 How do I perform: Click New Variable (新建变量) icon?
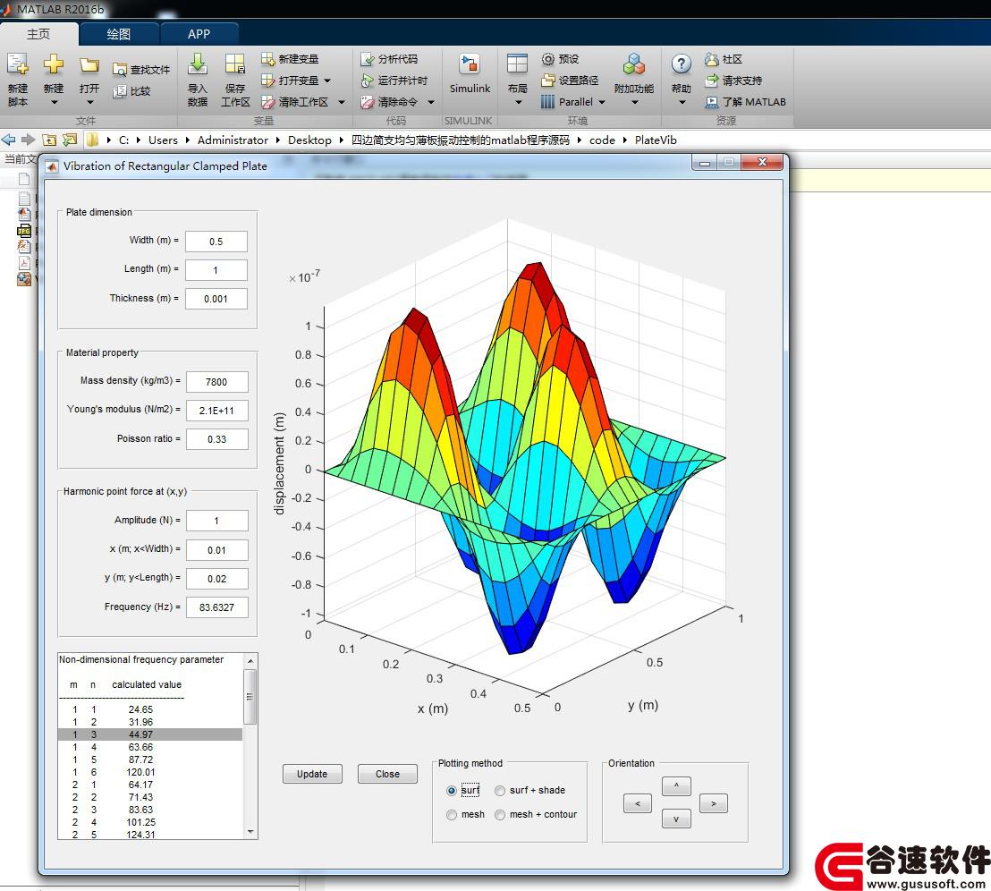(268, 59)
